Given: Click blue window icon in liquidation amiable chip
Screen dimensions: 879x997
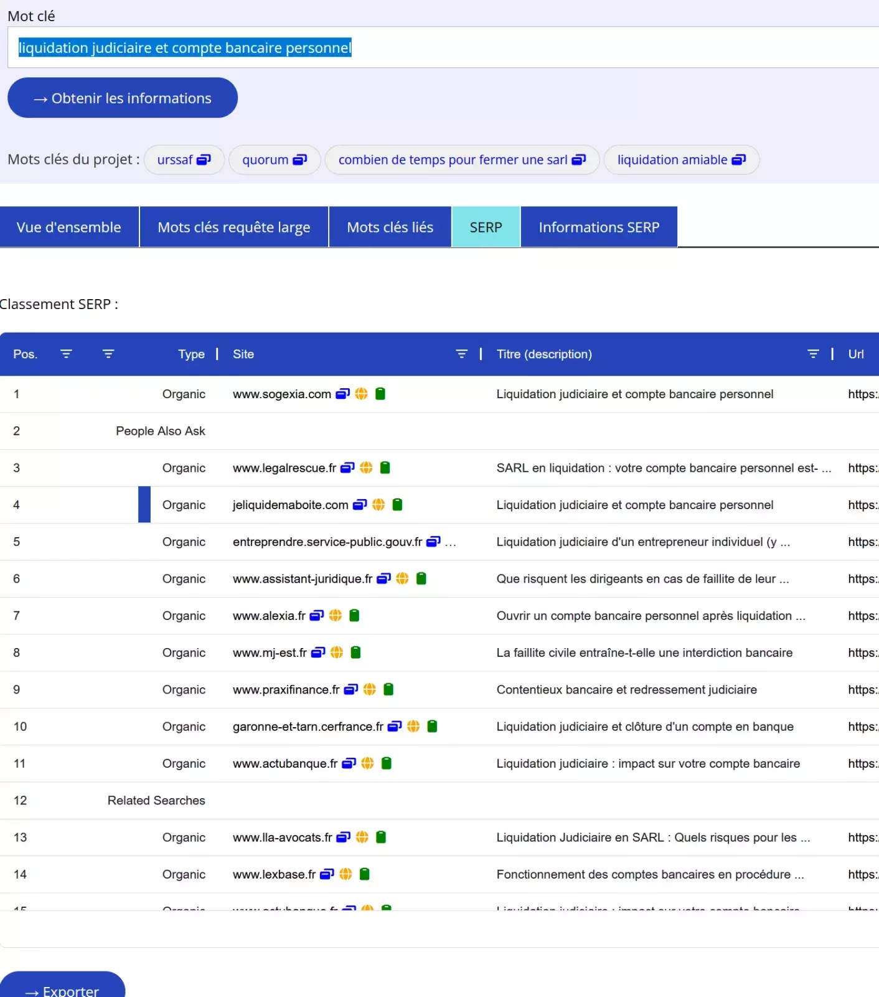Looking at the screenshot, I should coord(739,160).
